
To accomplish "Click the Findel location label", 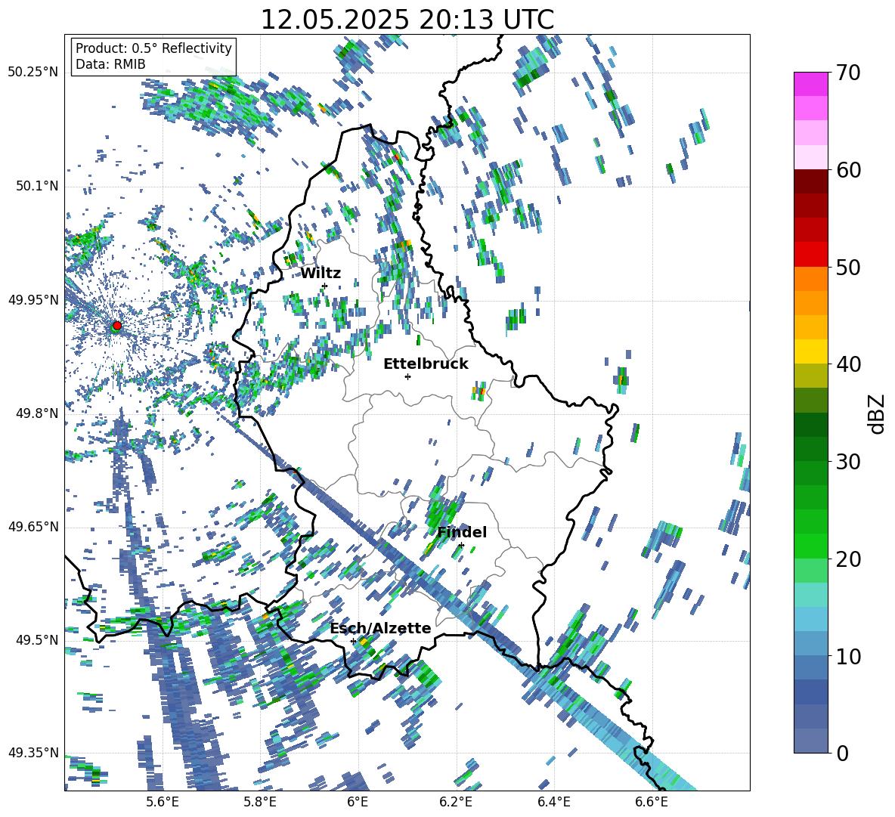I will pos(462,532).
